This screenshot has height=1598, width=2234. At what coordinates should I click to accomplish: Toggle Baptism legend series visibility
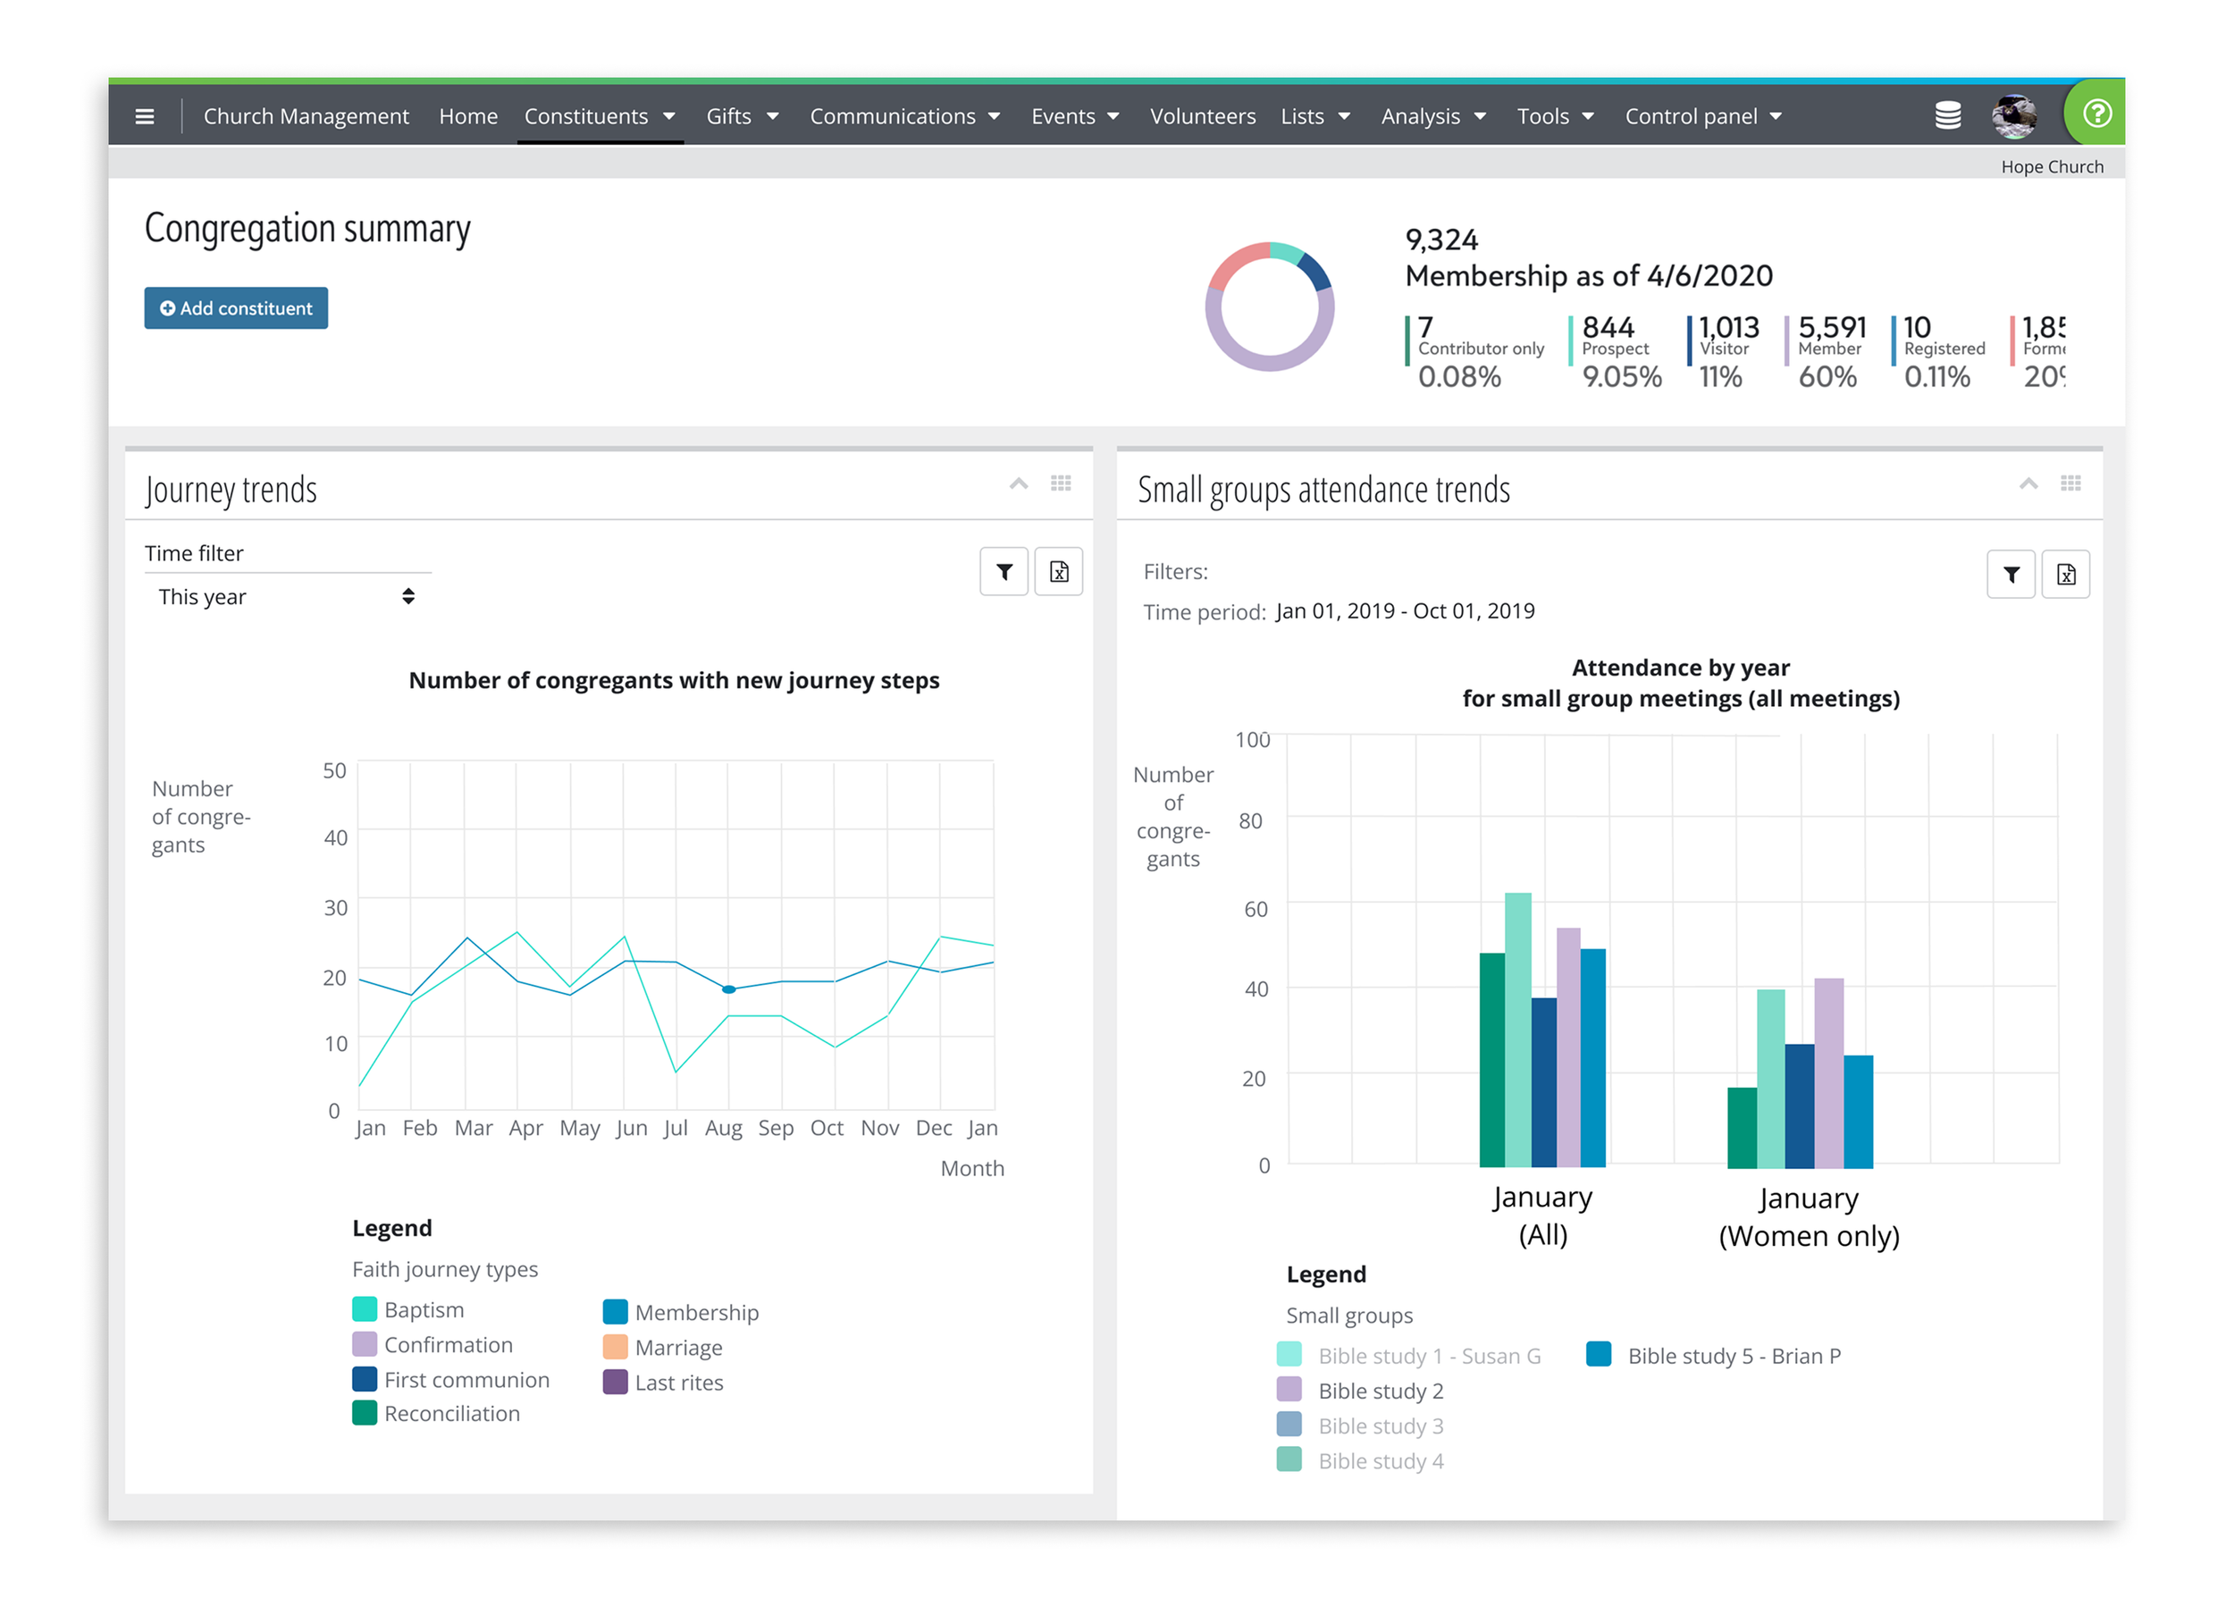[423, 1309]
